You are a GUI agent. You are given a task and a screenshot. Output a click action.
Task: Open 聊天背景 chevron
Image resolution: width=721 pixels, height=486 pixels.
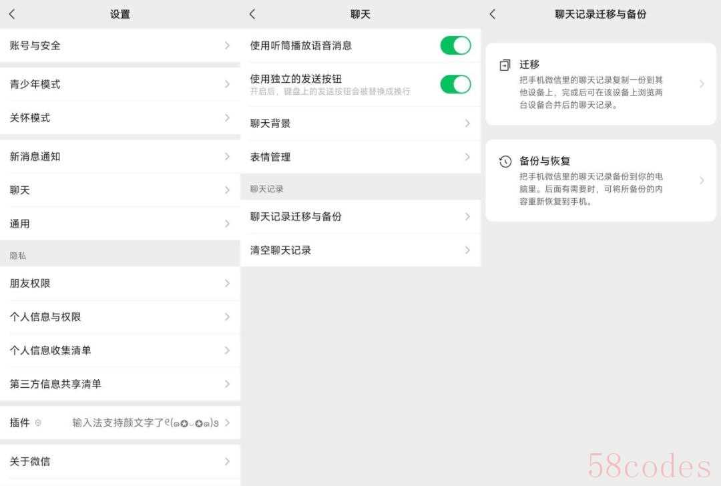467,124
